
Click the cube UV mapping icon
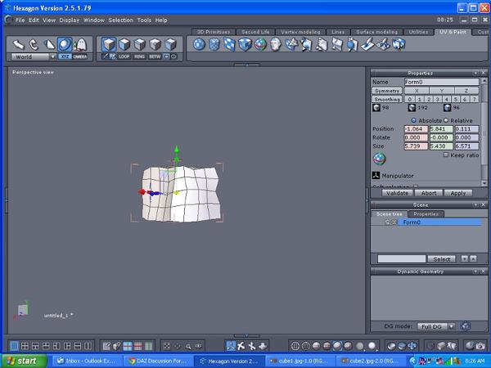coord(245,44)
